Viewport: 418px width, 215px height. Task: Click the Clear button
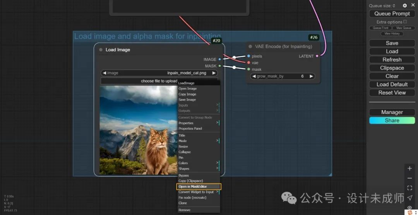[x=392, y=76]
